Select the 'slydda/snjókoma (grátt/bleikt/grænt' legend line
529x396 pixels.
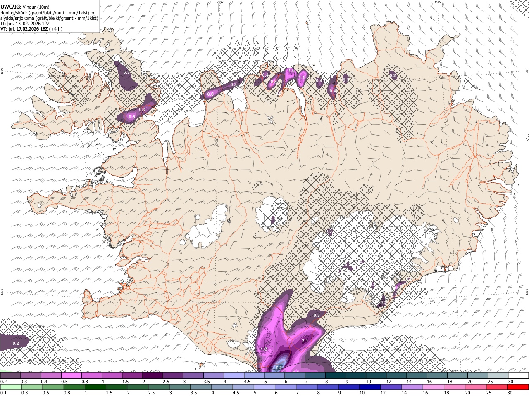coord(50,18)
